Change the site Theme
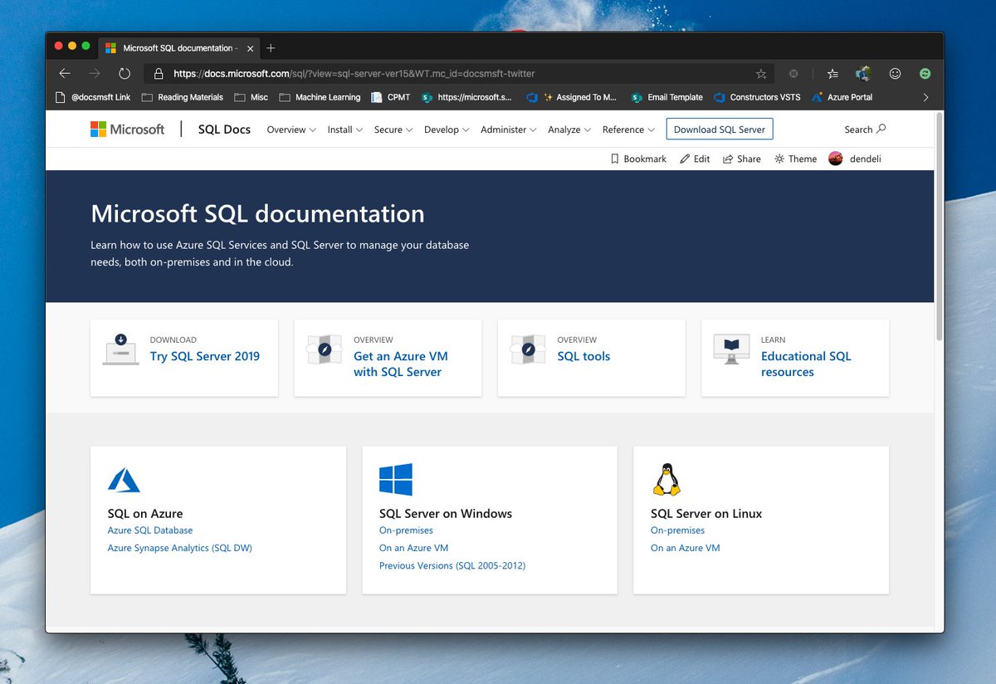The height and width of the screenshot is (684, 996). tap(795, 159)
